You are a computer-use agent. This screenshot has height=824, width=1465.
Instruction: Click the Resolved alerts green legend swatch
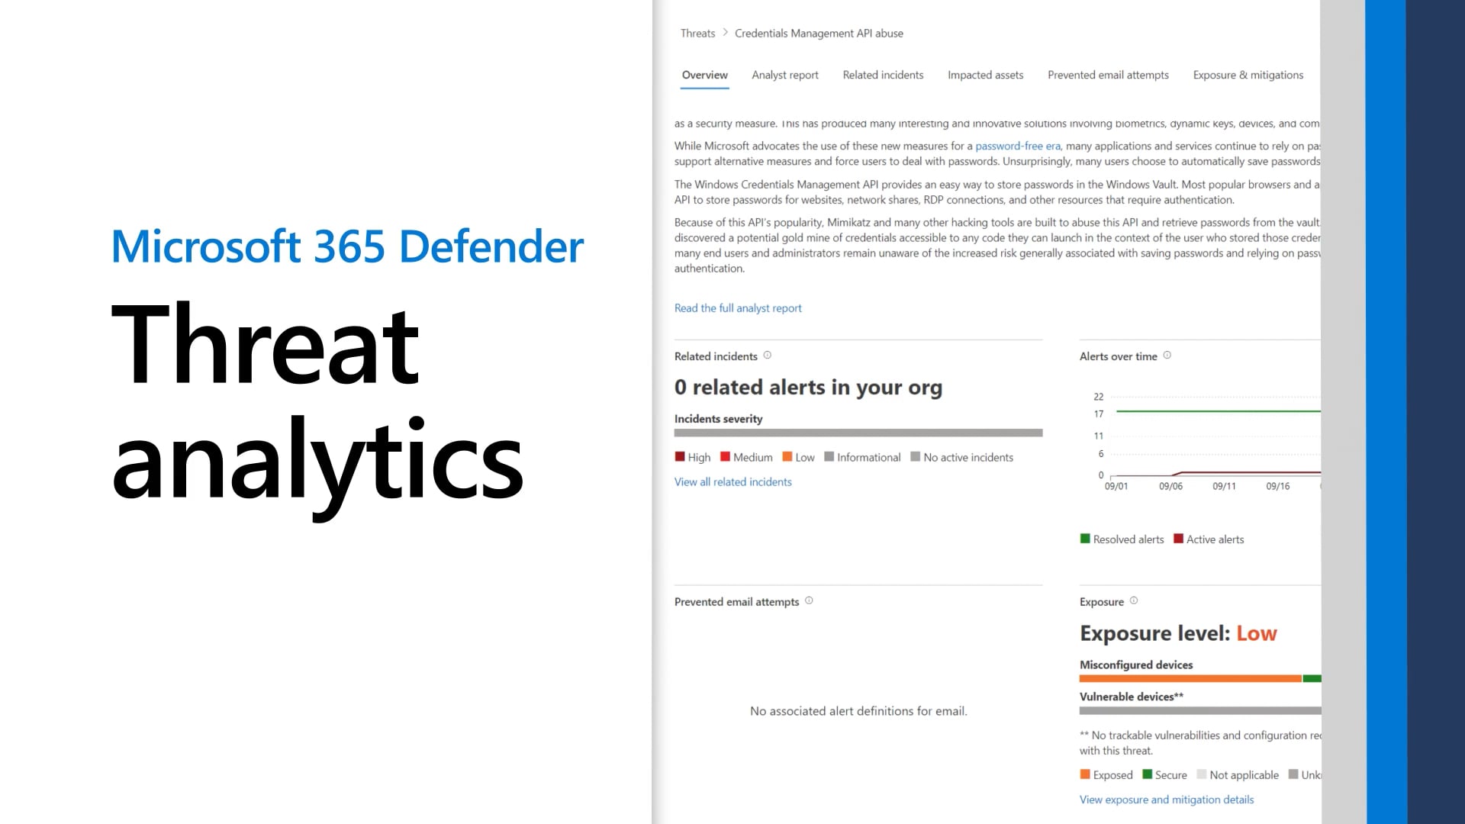(1085, 539)
